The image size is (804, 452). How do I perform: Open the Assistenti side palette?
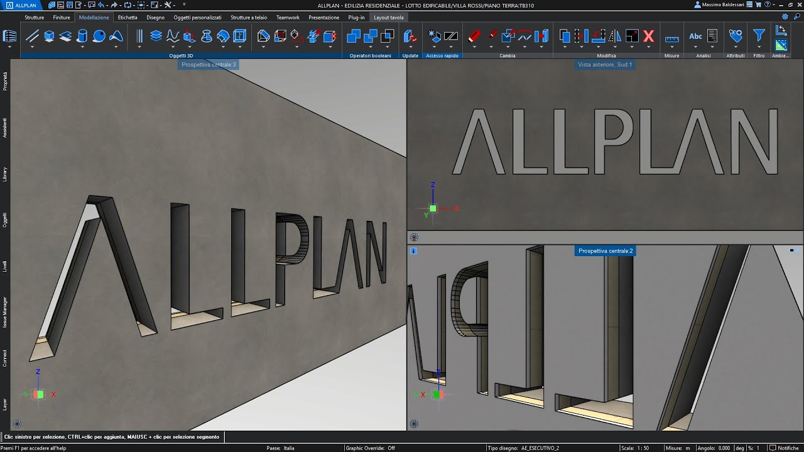tap(5, 127)
